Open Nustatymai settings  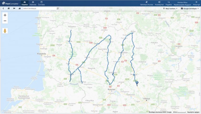pyautogui.click(x=159, y=3)
